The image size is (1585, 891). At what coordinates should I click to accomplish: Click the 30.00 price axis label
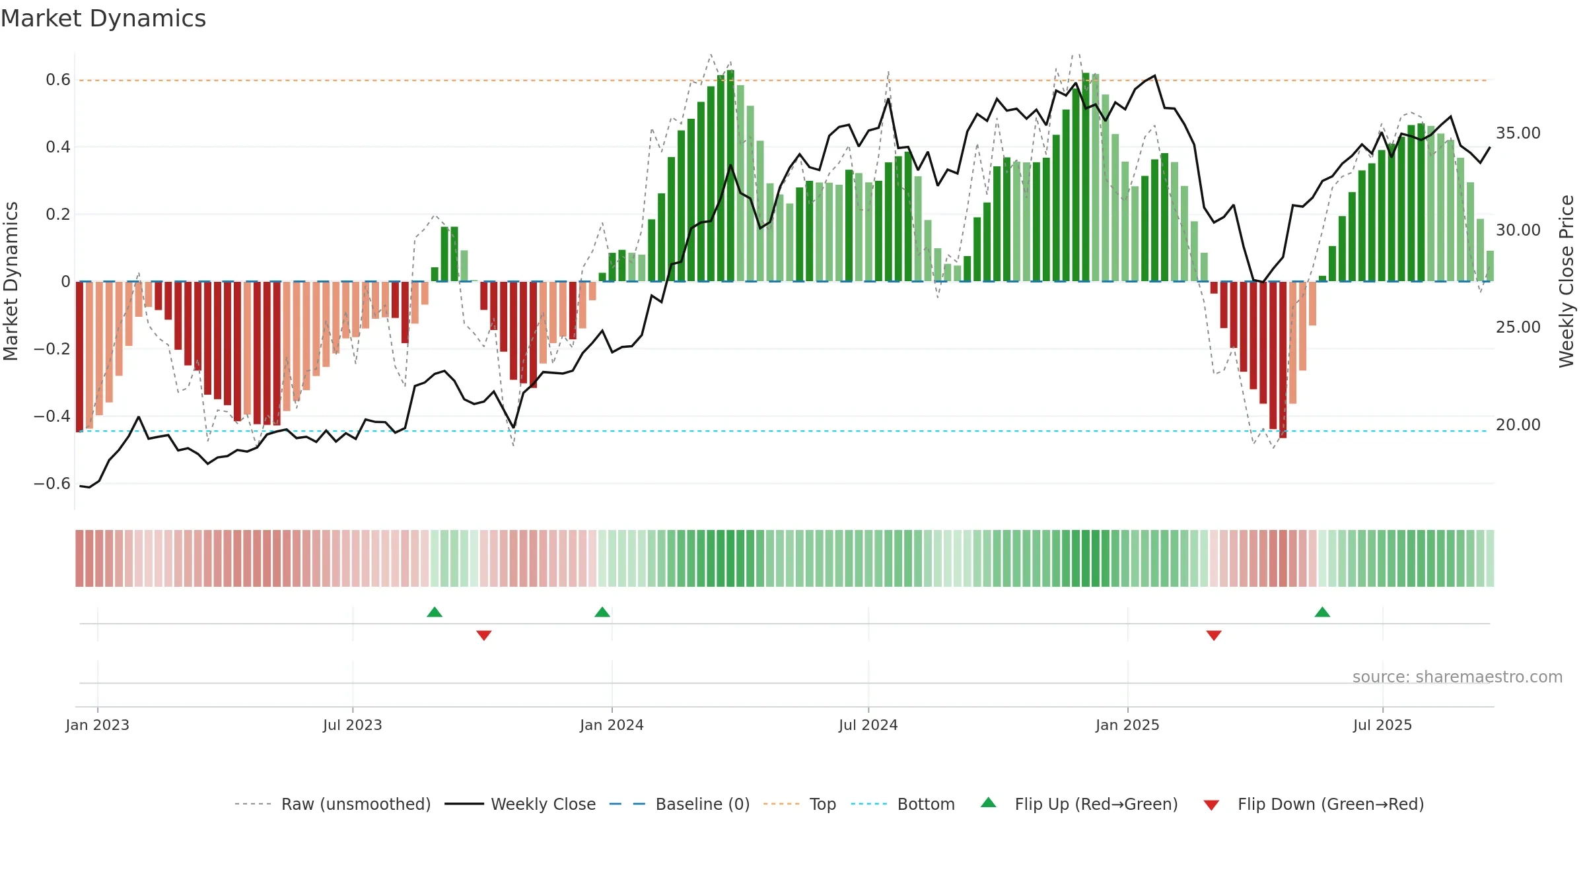click(1518, 230)
